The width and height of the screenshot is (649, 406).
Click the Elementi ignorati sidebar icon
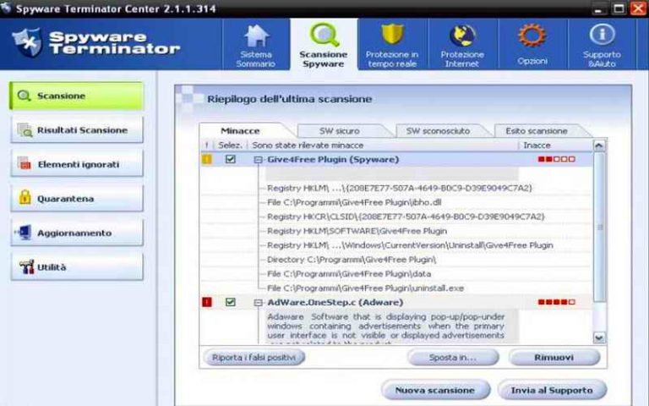25,164
